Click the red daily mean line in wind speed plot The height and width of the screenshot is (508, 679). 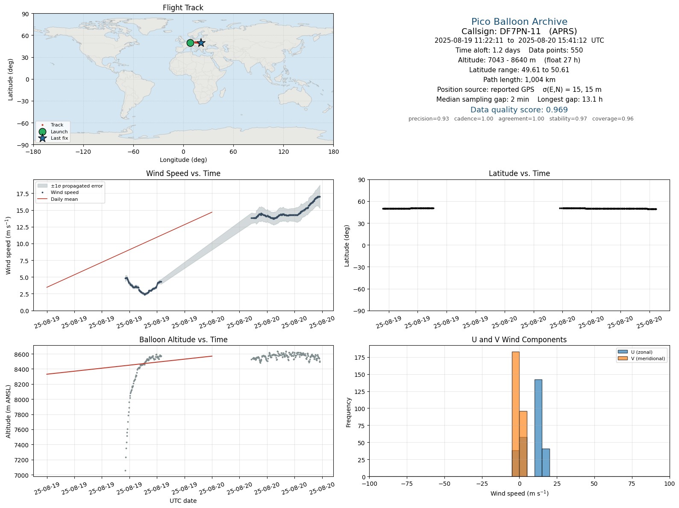tap(129, 250)
